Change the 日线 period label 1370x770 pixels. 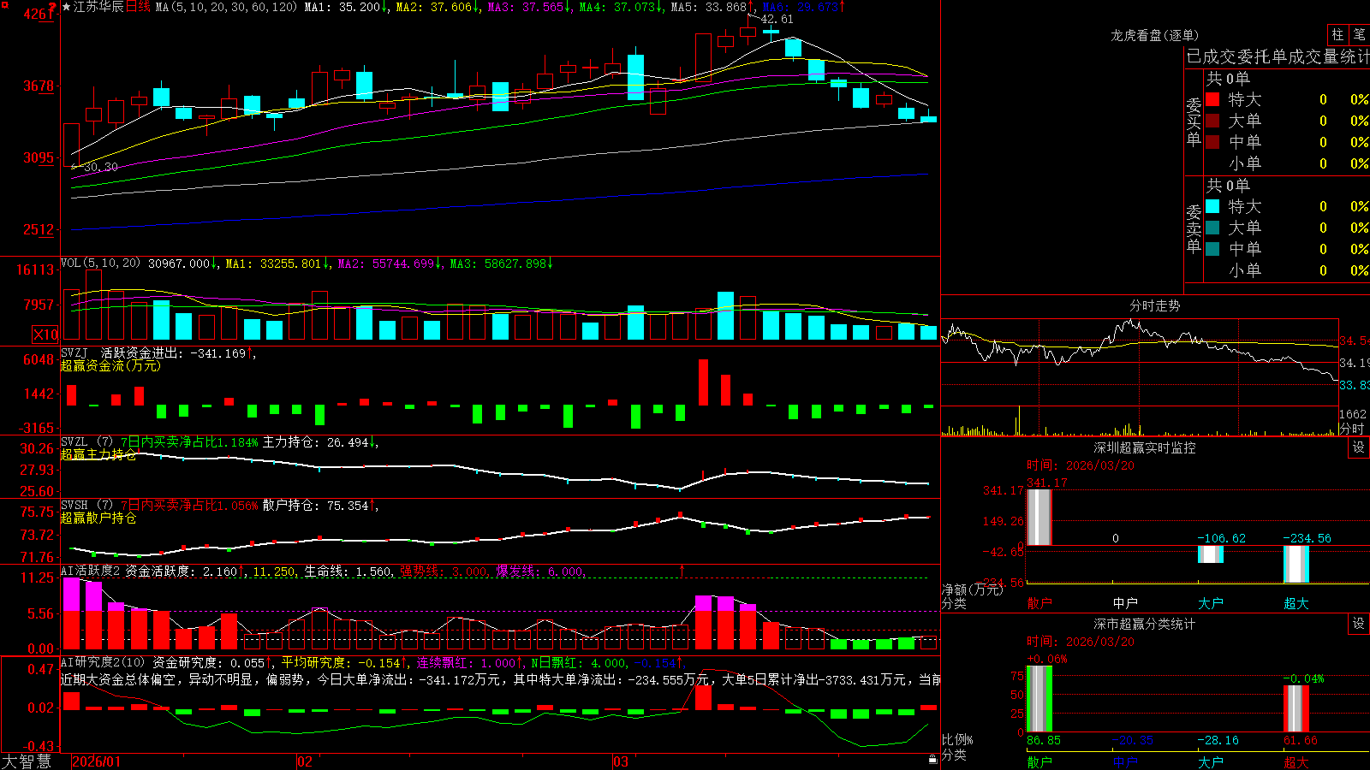(138, 7)
